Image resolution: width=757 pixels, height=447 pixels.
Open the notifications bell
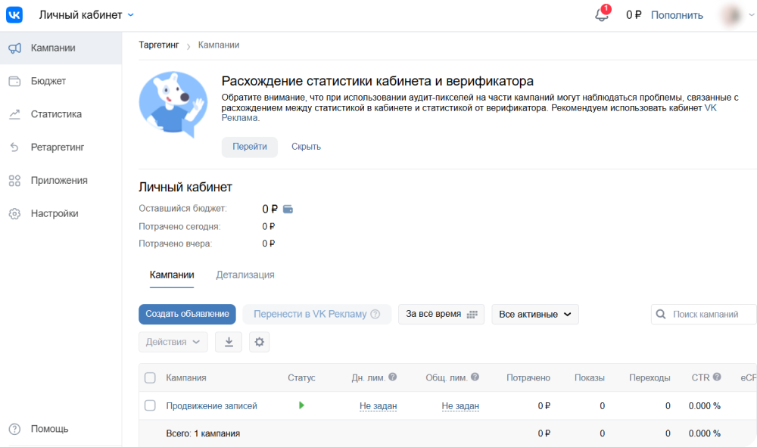pyautogui.click(x=602, y=14)
